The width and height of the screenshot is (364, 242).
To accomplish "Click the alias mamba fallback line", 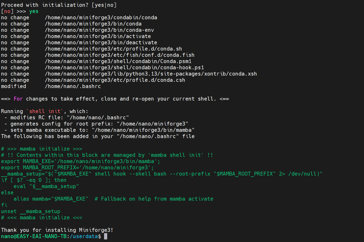I will tap(113, 199).
